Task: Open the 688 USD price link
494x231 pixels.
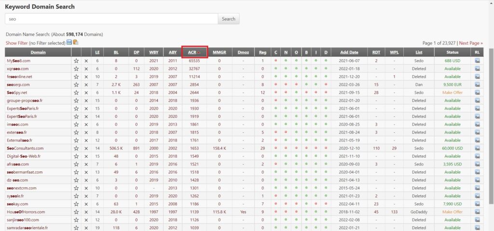Action: point(453,61)
